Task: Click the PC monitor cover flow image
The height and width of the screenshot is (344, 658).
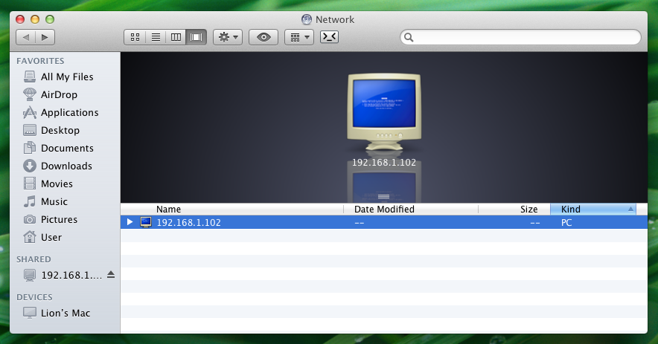Action: [x=384, y=112]
